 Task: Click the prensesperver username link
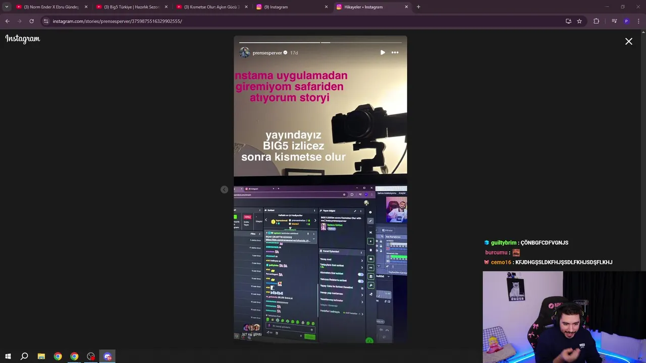[267, 53]
